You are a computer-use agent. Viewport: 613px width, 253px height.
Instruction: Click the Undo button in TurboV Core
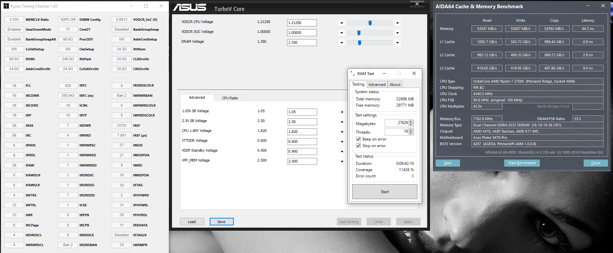click(x=379, y=222)
